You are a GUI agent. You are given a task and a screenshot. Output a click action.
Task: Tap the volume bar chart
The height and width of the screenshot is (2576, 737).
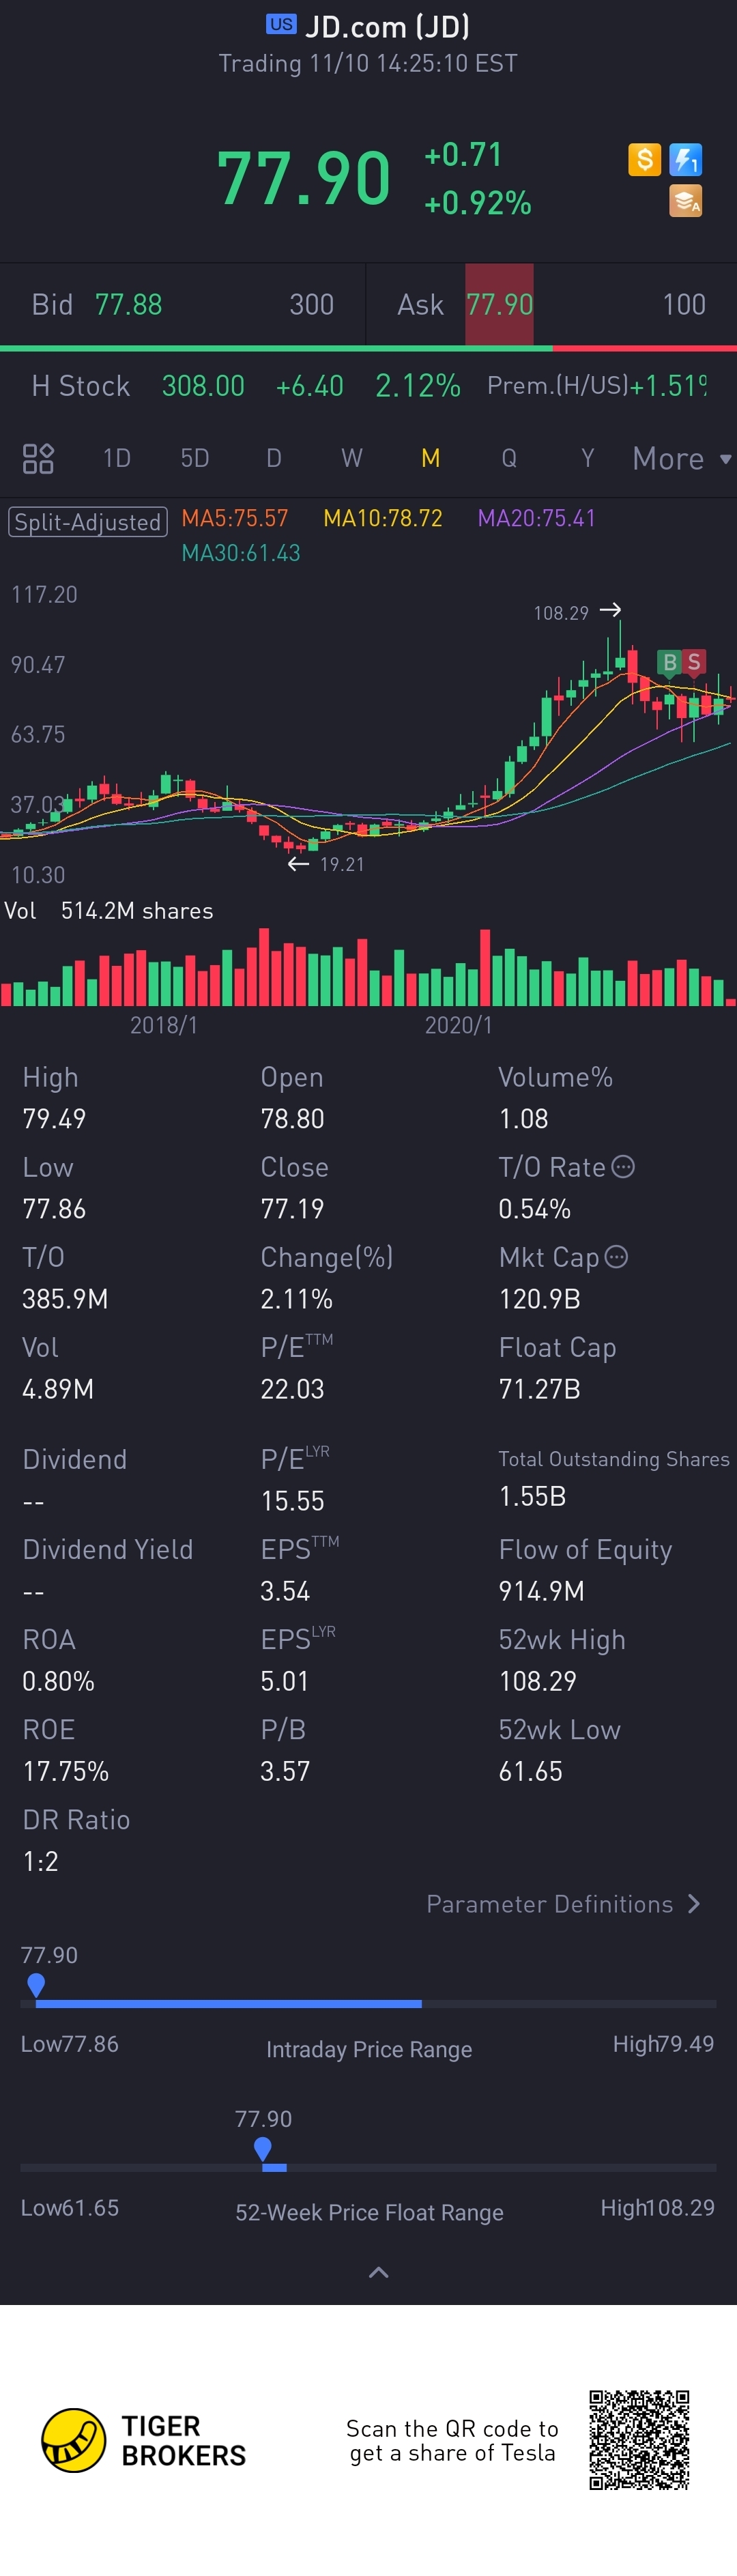368,967
